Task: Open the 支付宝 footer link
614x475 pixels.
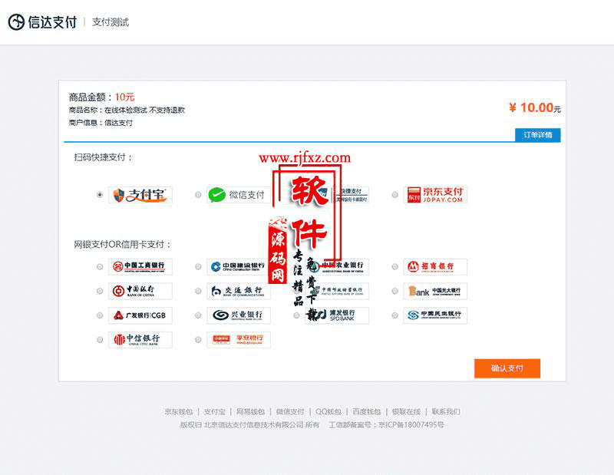Action: pyautogui.click(x=215, y=411)
